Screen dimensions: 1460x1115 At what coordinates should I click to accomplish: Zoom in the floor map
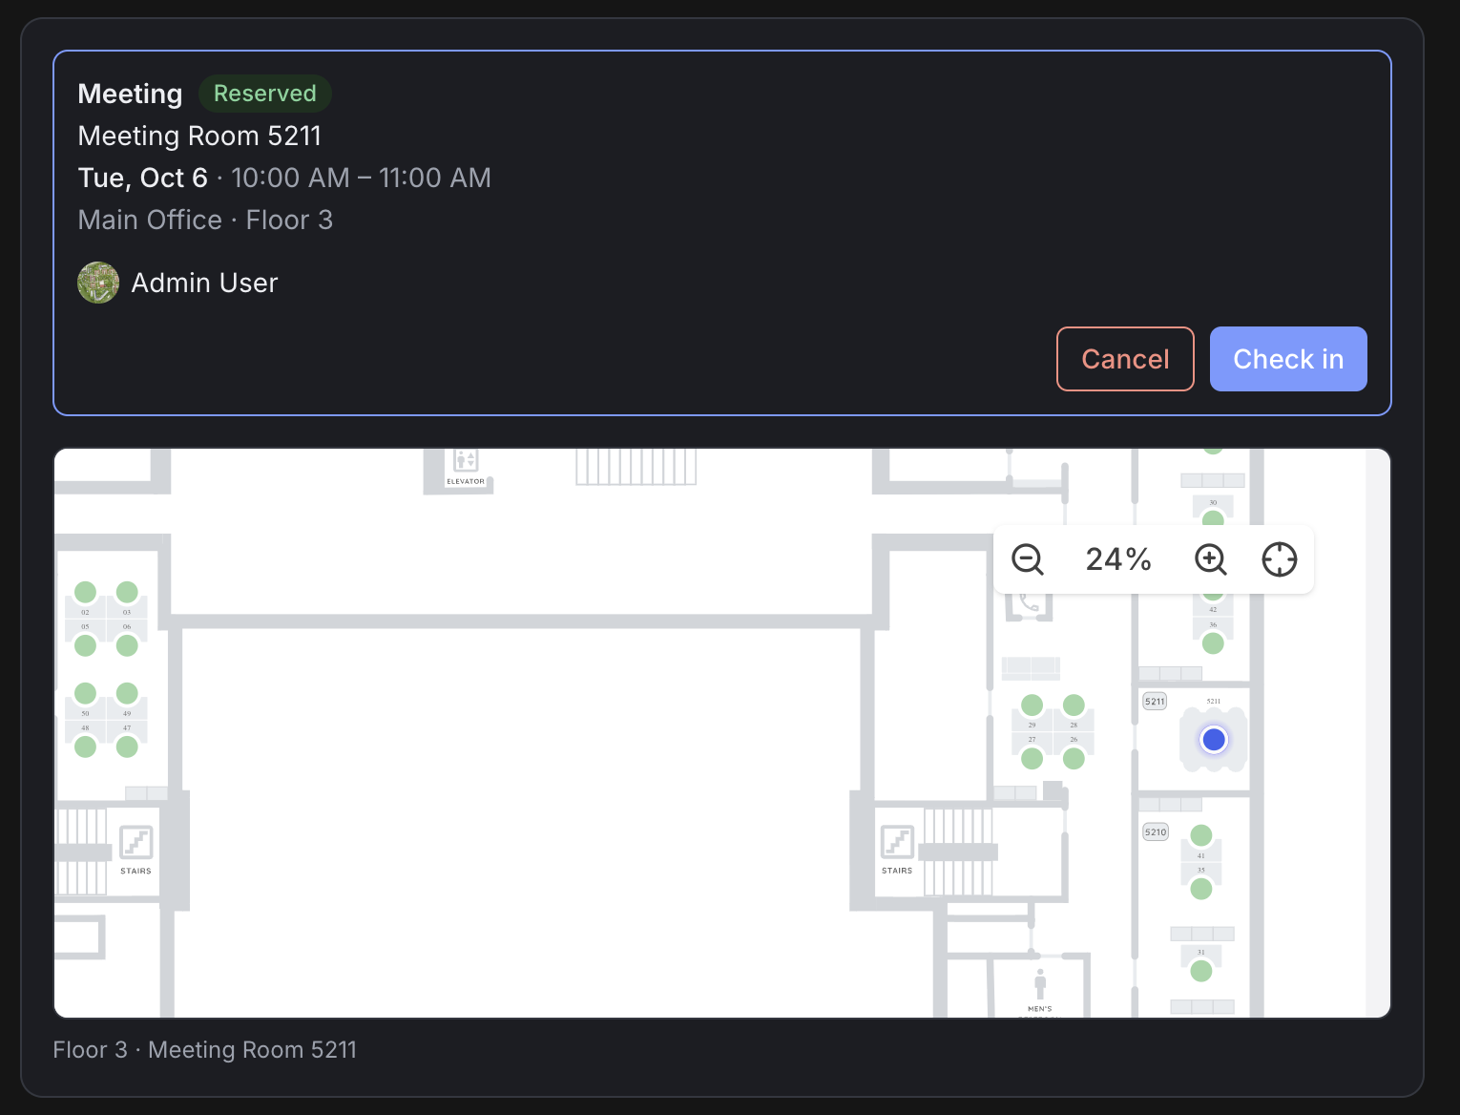tap(1211, 559)
